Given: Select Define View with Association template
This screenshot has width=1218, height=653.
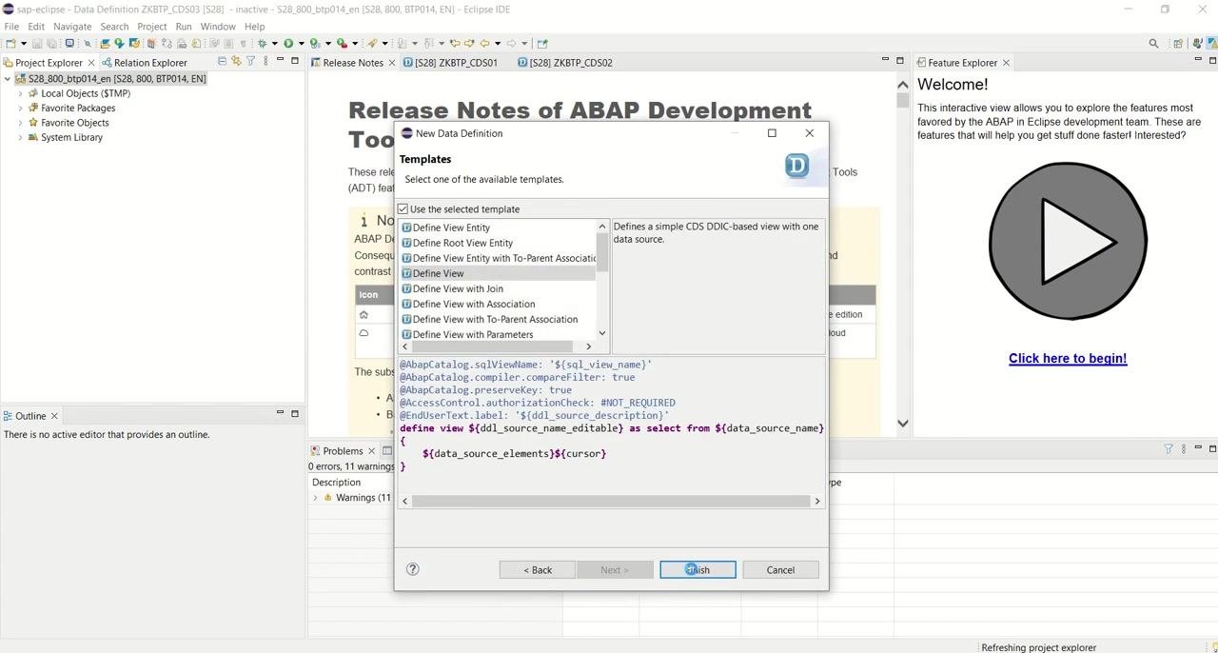Looking at the screenshot, I should pyautogui.click(x=474, y=304).
